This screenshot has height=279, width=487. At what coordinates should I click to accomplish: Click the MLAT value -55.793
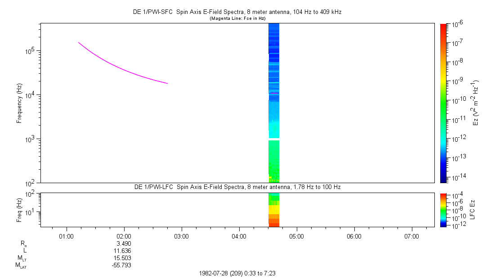122,265
